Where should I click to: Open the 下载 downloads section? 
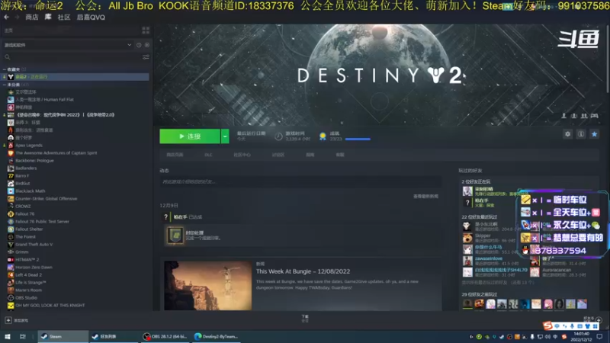point(305,318)
